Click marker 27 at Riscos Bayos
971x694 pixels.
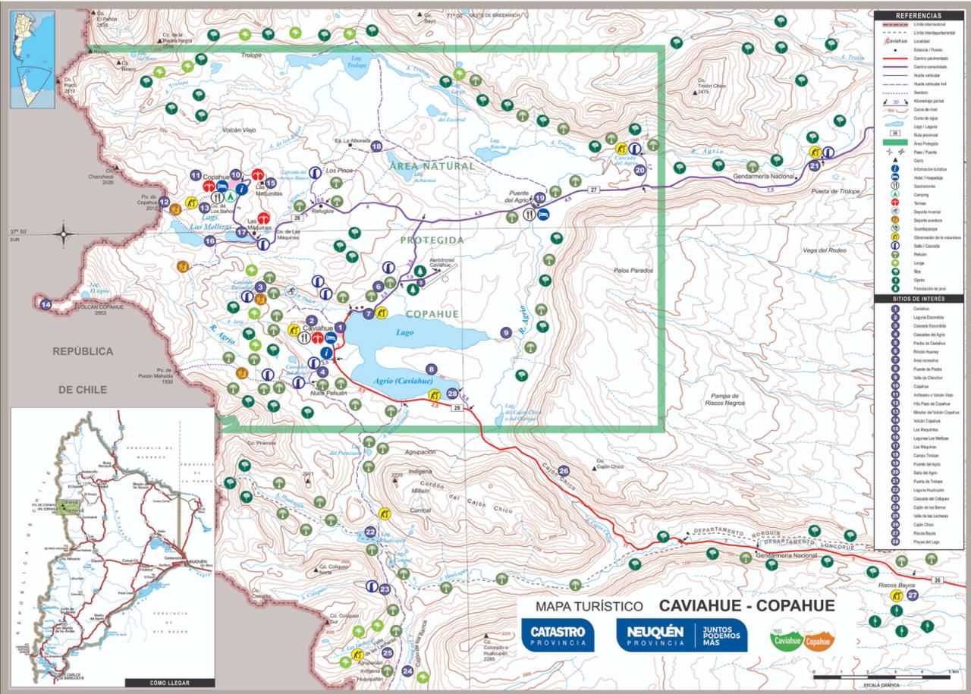[913, 597]
